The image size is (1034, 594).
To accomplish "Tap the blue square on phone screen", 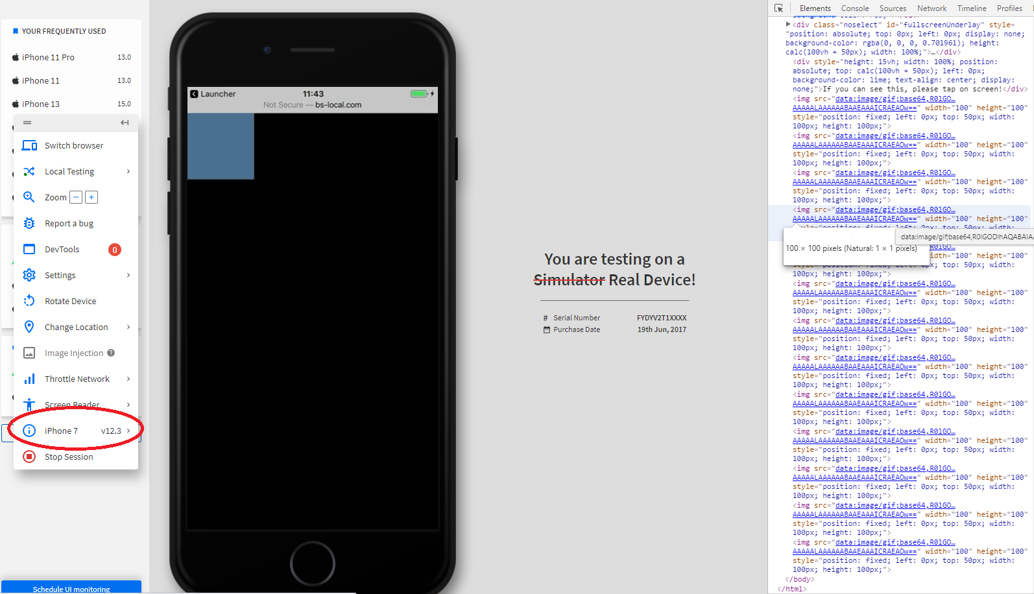I will [221, 147].
